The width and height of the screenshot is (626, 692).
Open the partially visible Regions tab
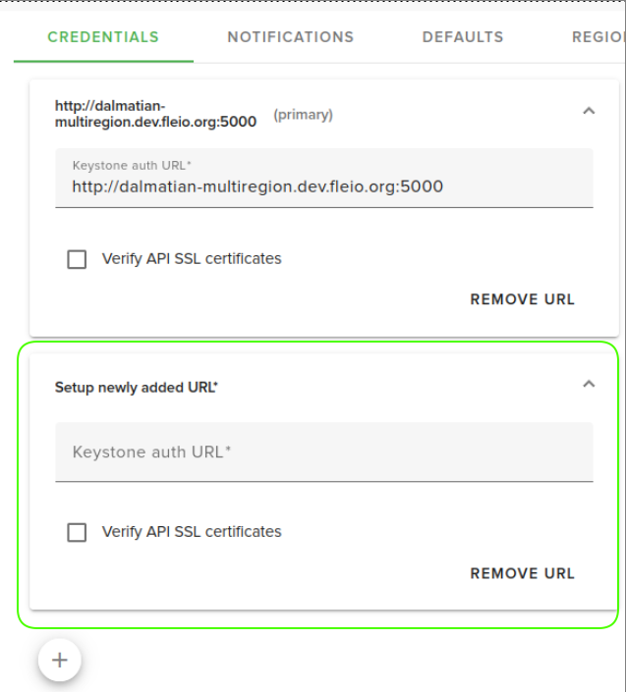tap(598, 37)
